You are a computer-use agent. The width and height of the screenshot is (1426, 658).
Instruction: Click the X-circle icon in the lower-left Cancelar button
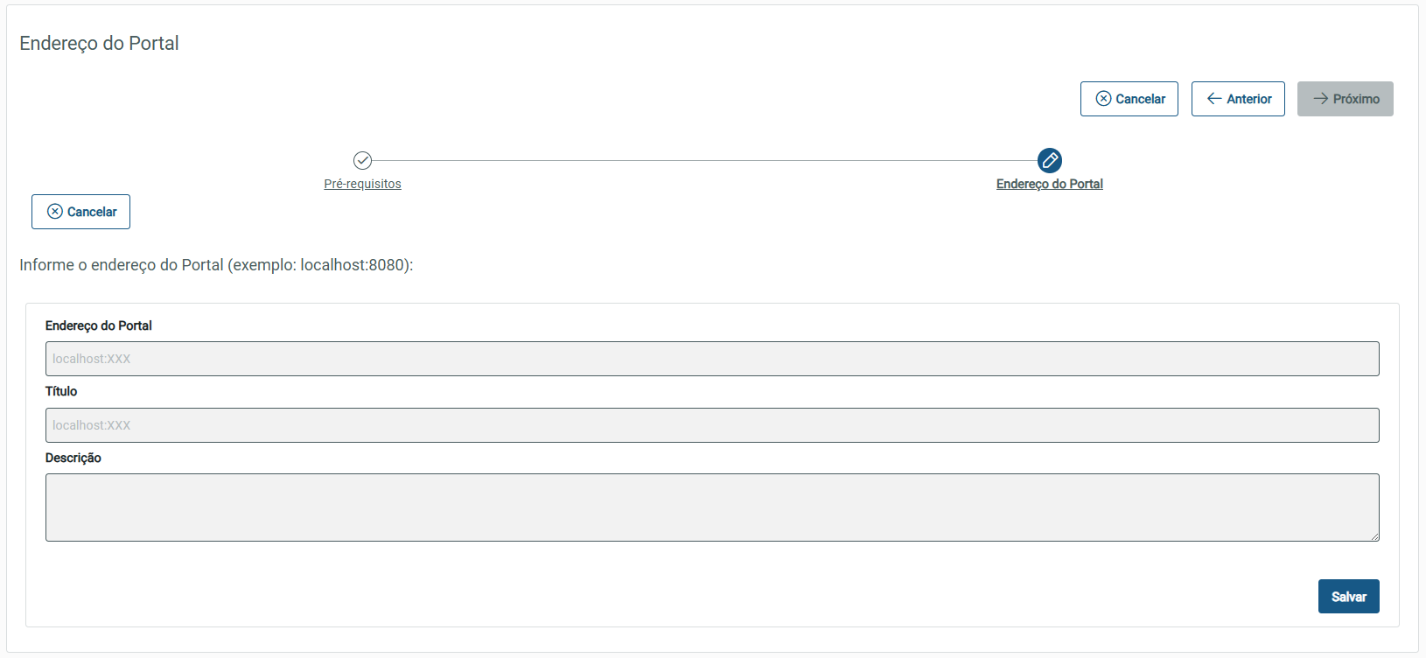pos(55,212)
